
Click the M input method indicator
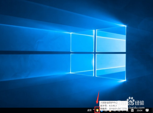pyautogui.click(x=132, y=110)
